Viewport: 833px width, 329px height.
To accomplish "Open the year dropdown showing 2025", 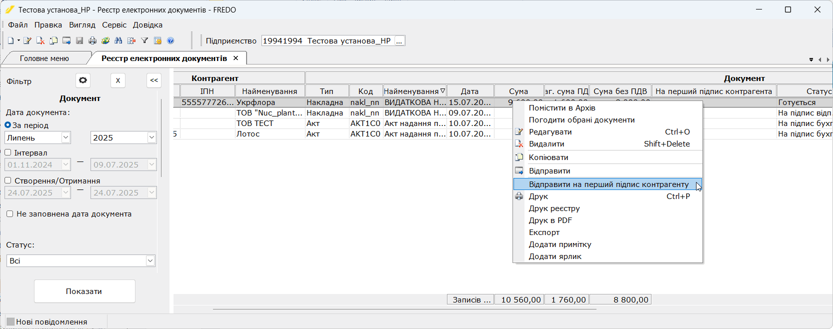I will (151, 137).
